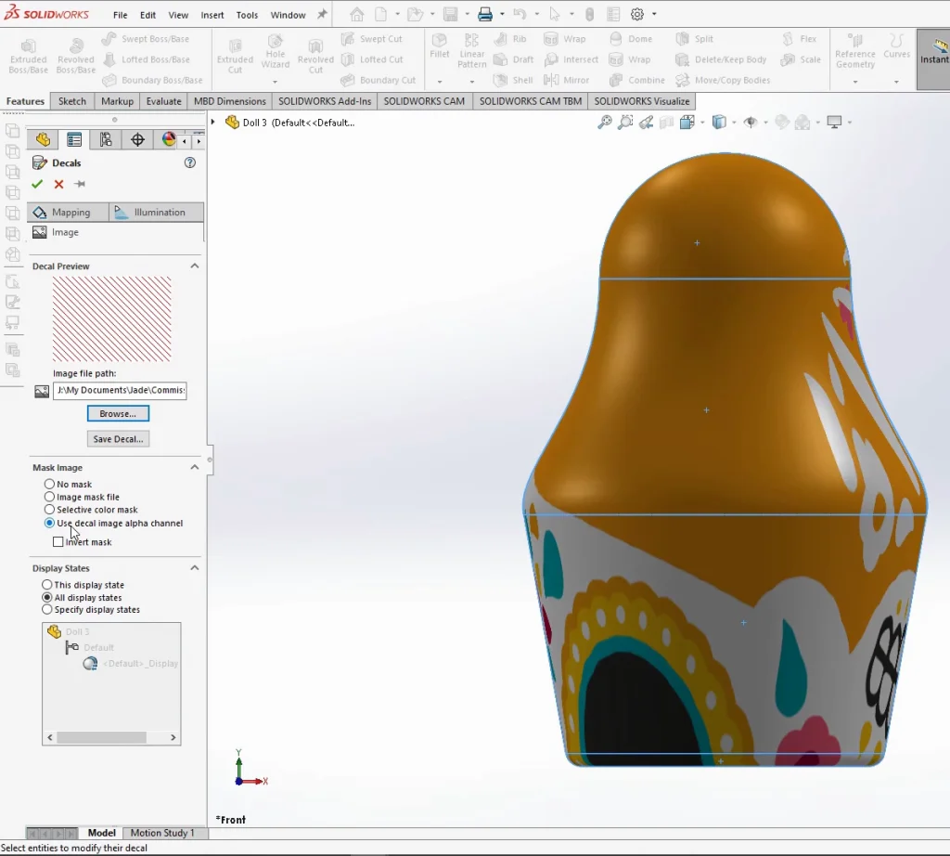
Task: Click the green checkmark to accept decal
Action: click(37, 185)
